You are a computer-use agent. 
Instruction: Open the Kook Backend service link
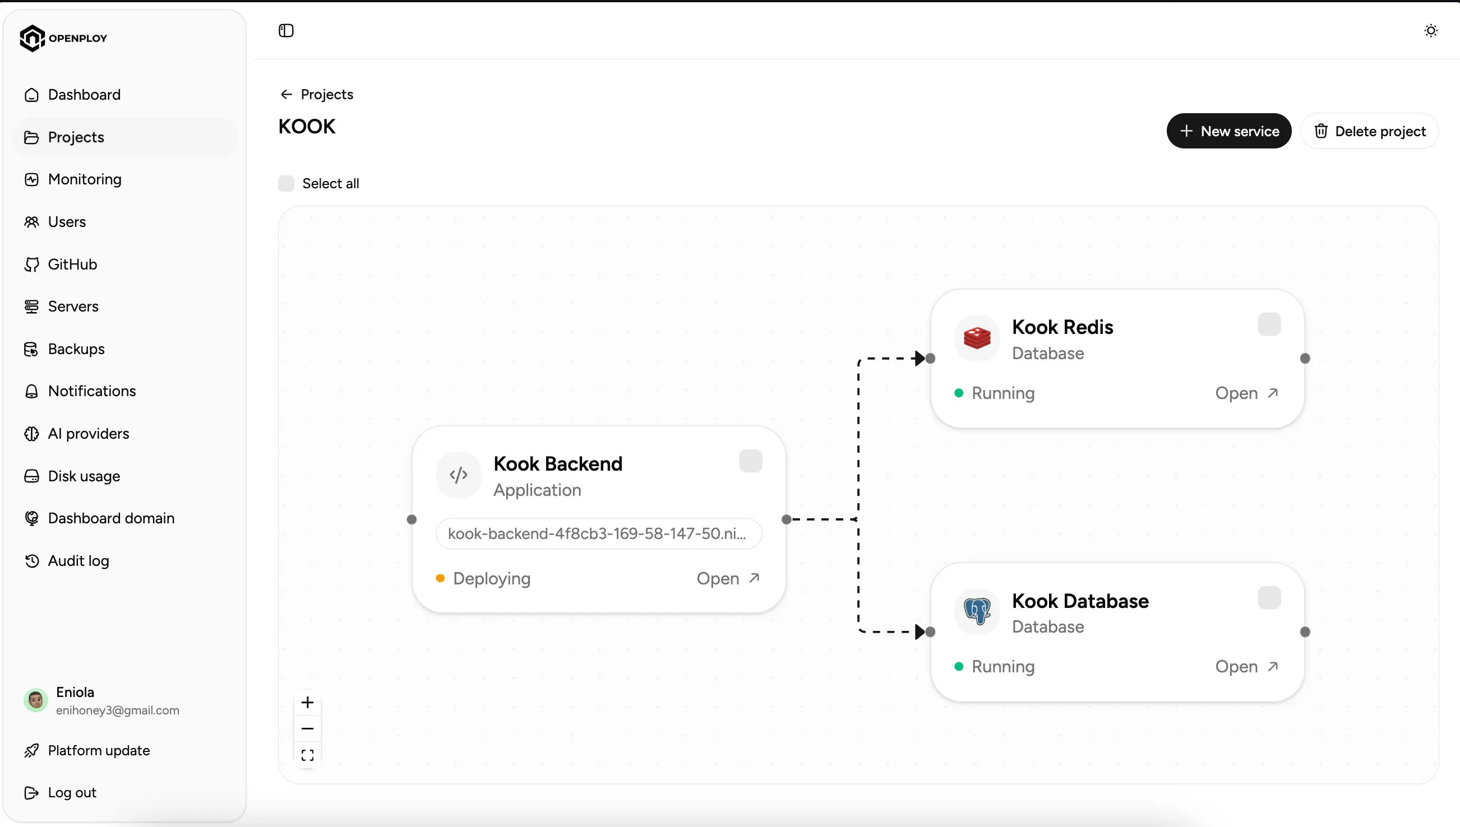[728, 579]
